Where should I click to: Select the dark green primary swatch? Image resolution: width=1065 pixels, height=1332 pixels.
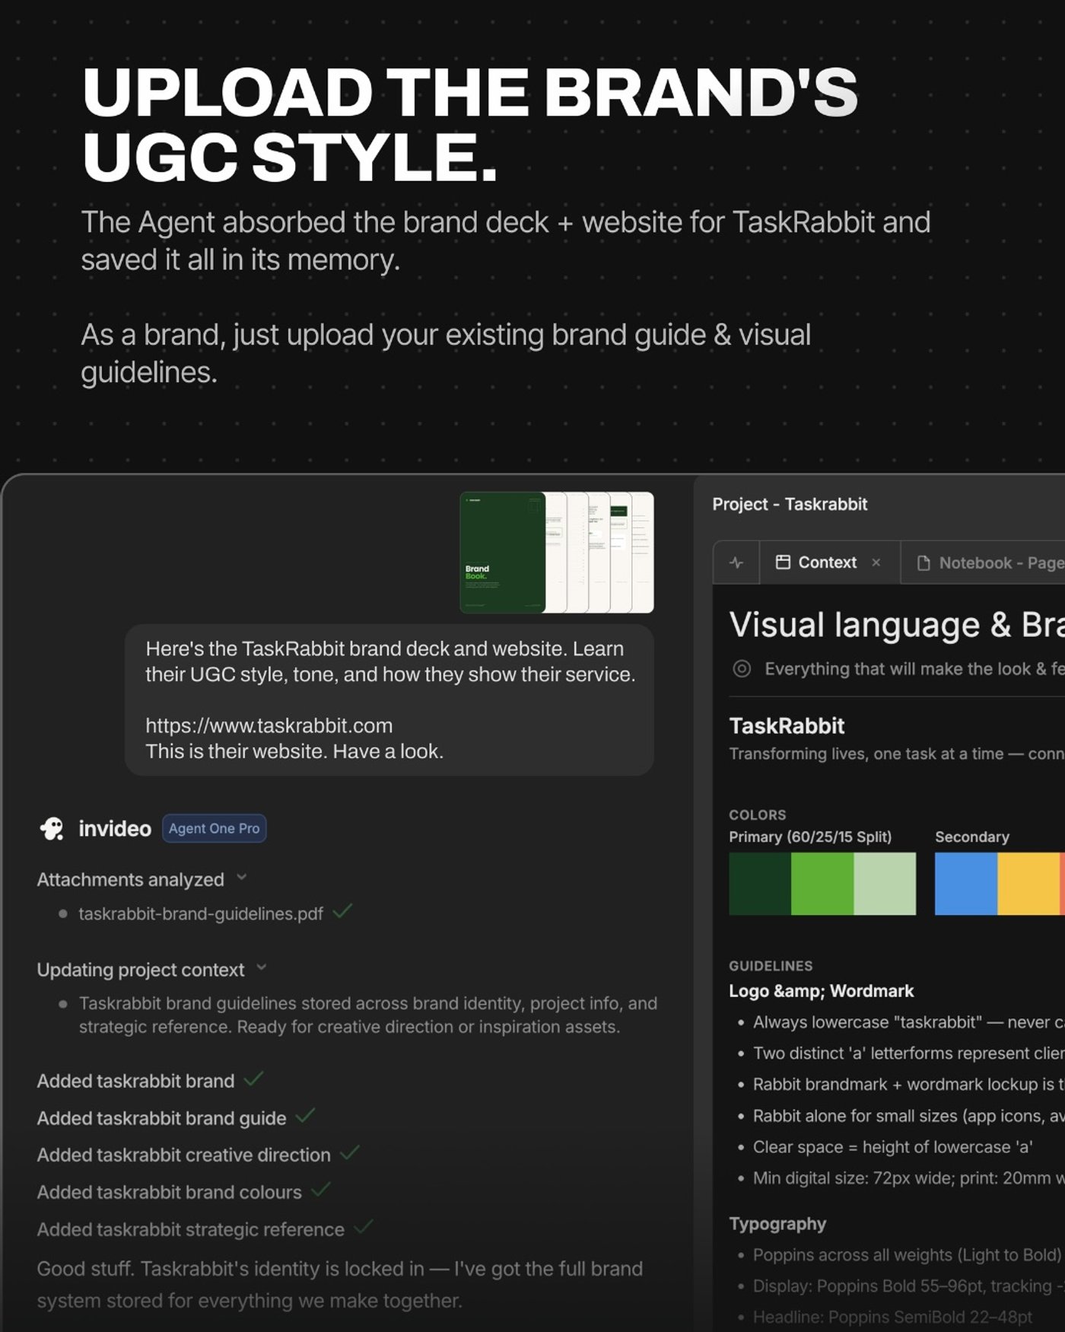[760, 884]
